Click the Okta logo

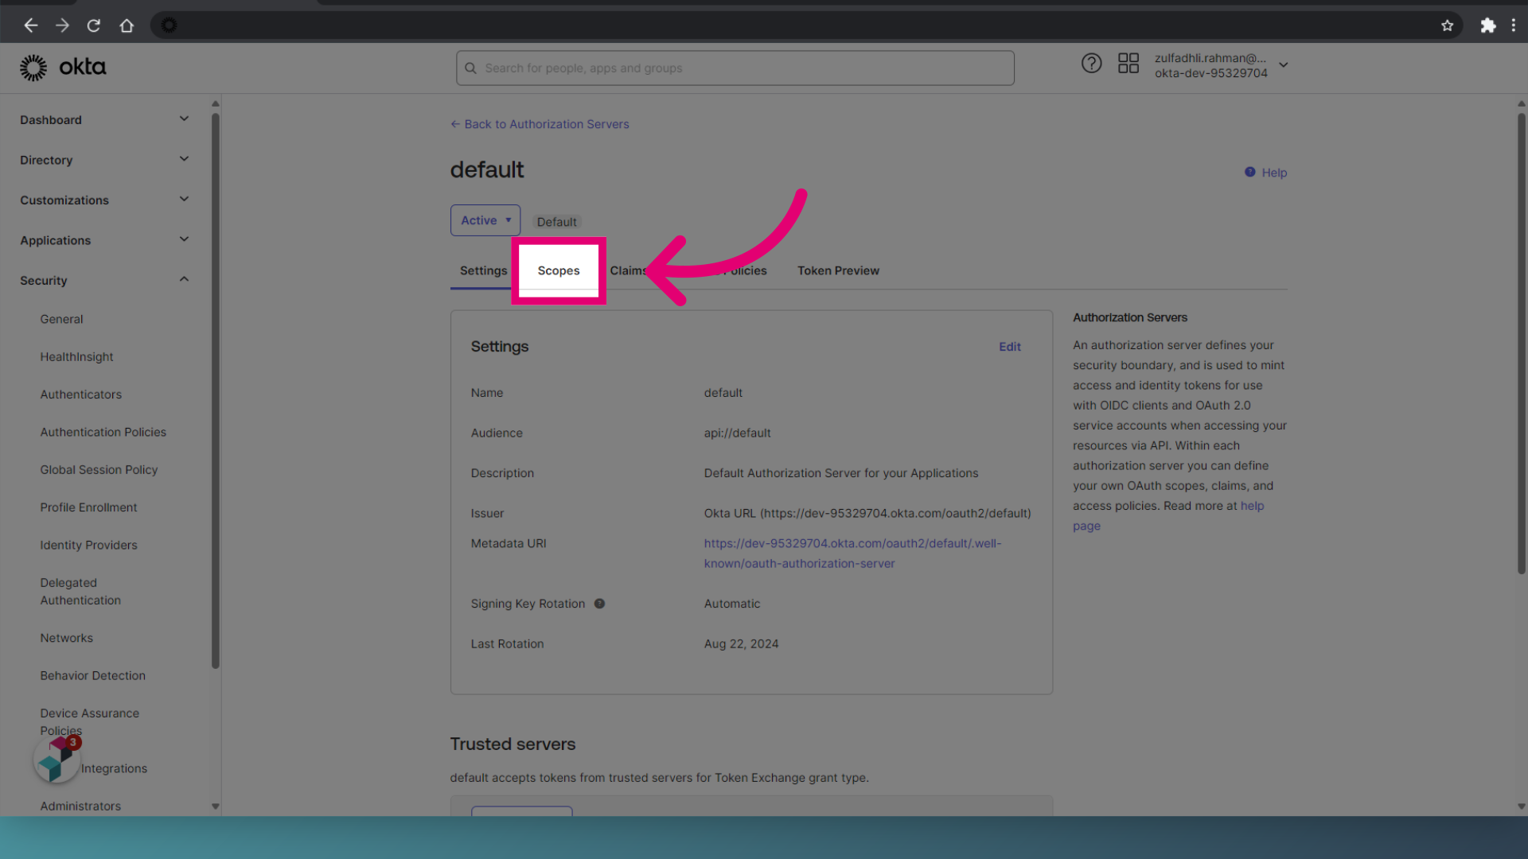(63, 68)
